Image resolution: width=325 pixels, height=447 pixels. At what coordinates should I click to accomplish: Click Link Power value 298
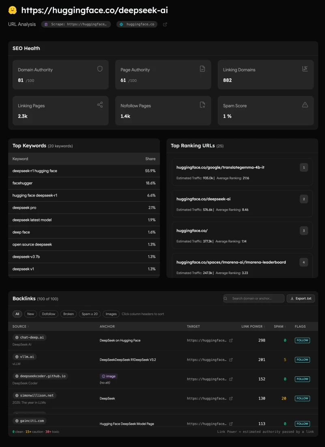[262, 340]
